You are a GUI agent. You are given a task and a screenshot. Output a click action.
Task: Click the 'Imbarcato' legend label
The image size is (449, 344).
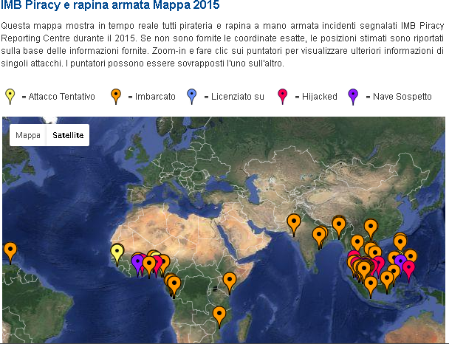(x=155, y=97)
